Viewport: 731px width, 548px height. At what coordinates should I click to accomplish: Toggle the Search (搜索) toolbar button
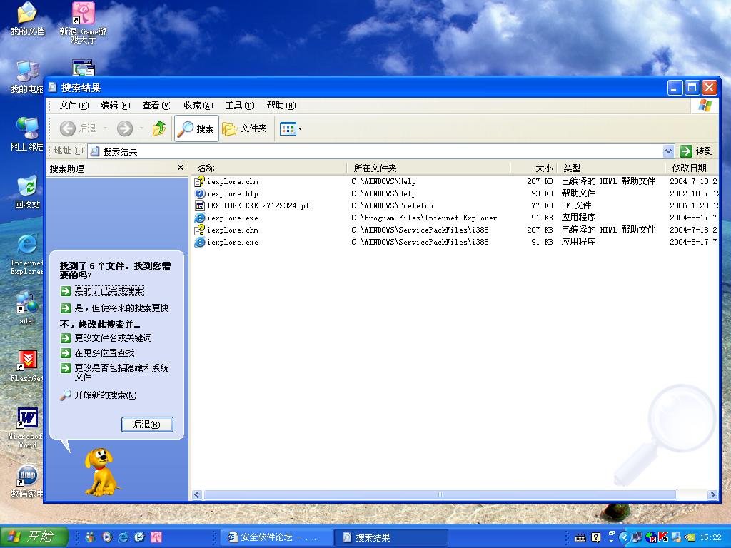click(196, 128)
